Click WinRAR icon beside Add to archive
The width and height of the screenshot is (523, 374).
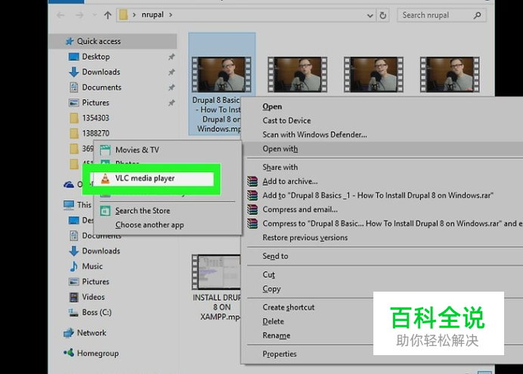click(x=252, y=181)
